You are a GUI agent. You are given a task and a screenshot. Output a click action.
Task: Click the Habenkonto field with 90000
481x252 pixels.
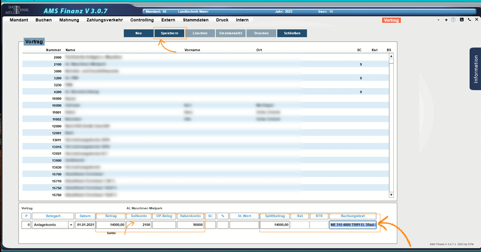click(x=190, y=225)
